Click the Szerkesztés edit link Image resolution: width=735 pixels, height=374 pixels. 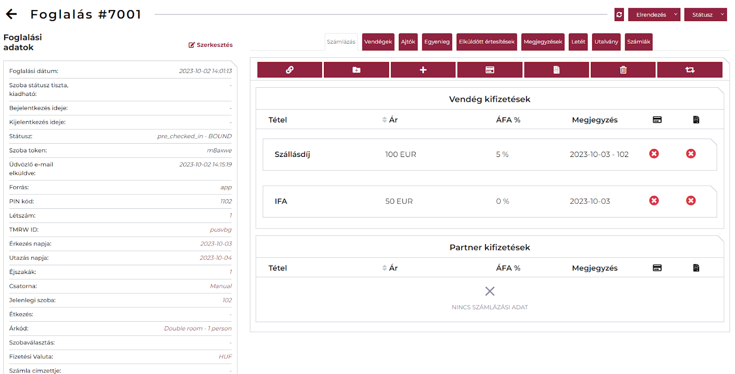coord(210,45)
